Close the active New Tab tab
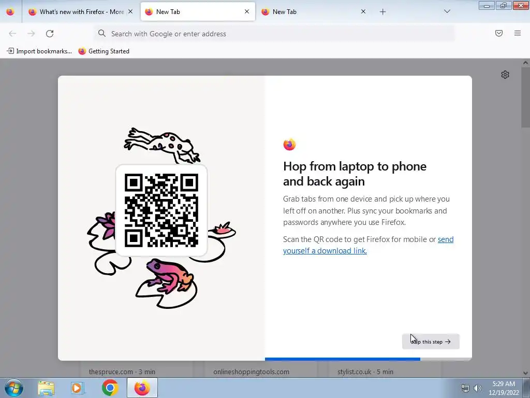 pyautogui.click(x=247, y=11)
